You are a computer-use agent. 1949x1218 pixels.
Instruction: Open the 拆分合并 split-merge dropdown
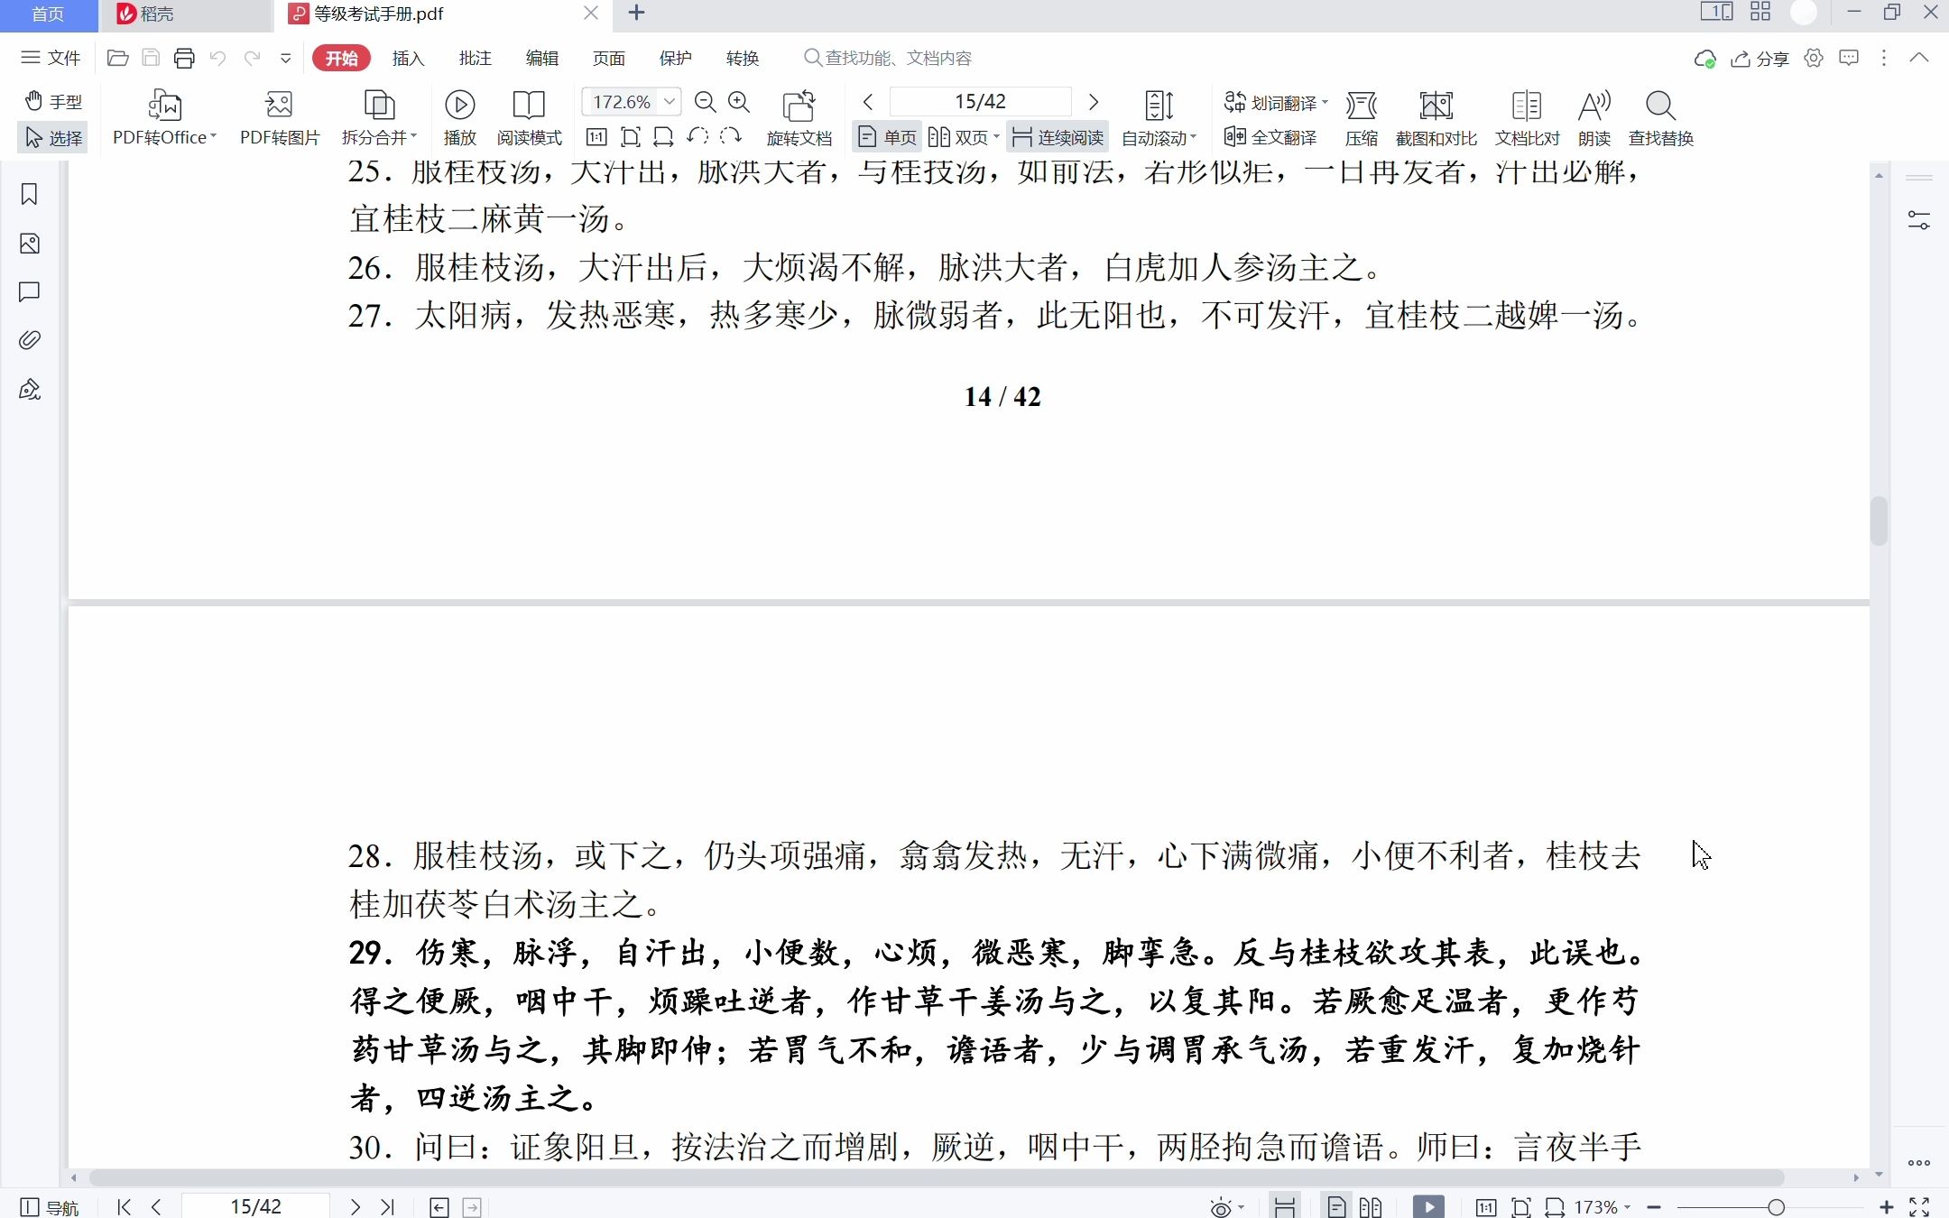pyautogui.click(x=379, y=118)
